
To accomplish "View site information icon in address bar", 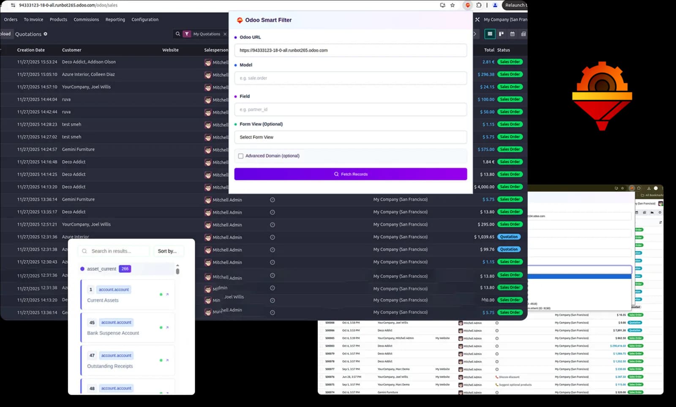I will (x=13, y=5).
